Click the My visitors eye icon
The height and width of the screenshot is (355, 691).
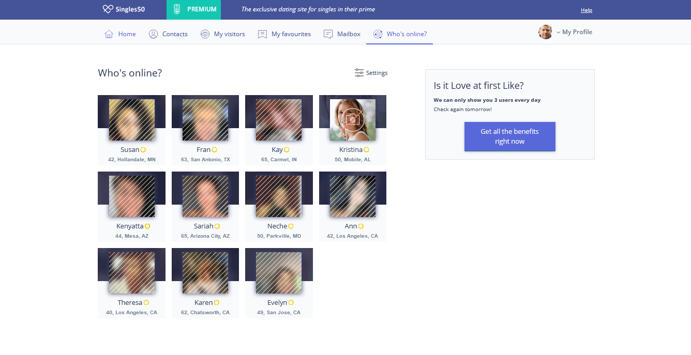point(205,34)
